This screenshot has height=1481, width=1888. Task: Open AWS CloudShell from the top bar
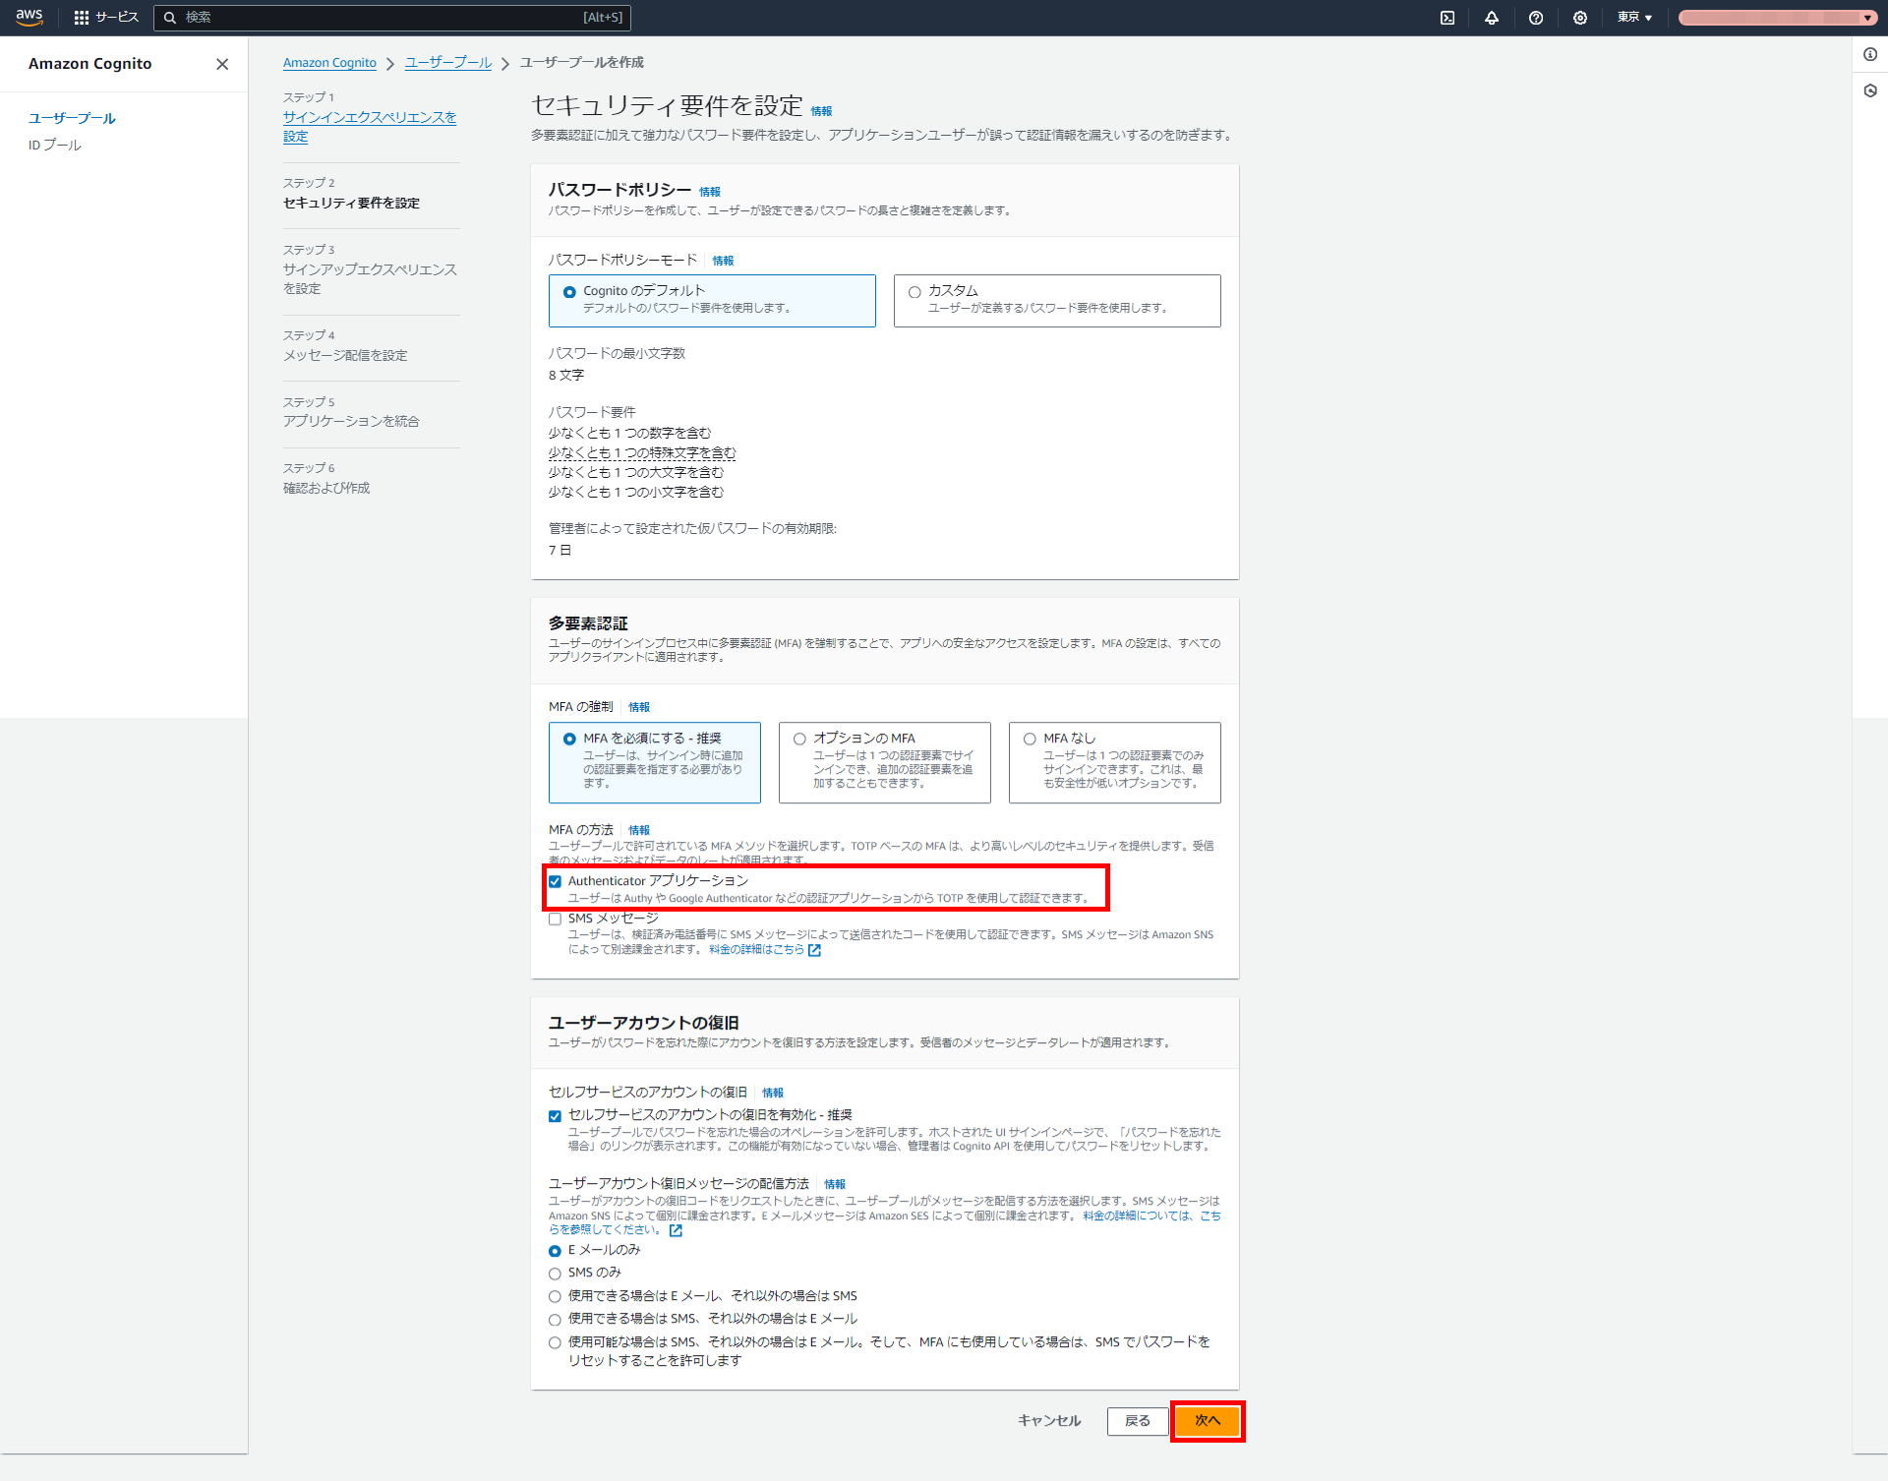[1446, 17]
